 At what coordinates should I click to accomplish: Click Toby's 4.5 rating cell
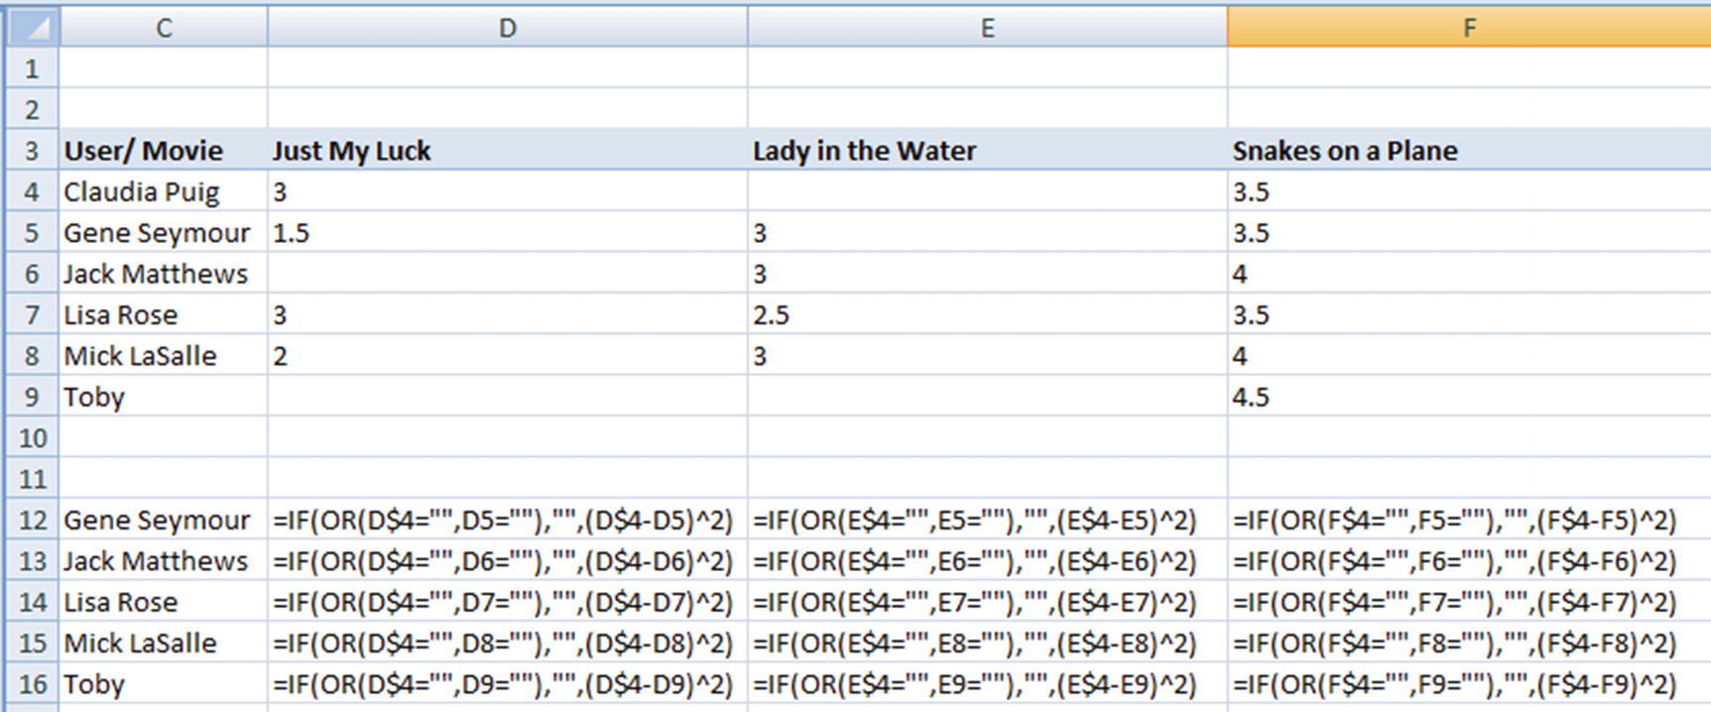1252,397
